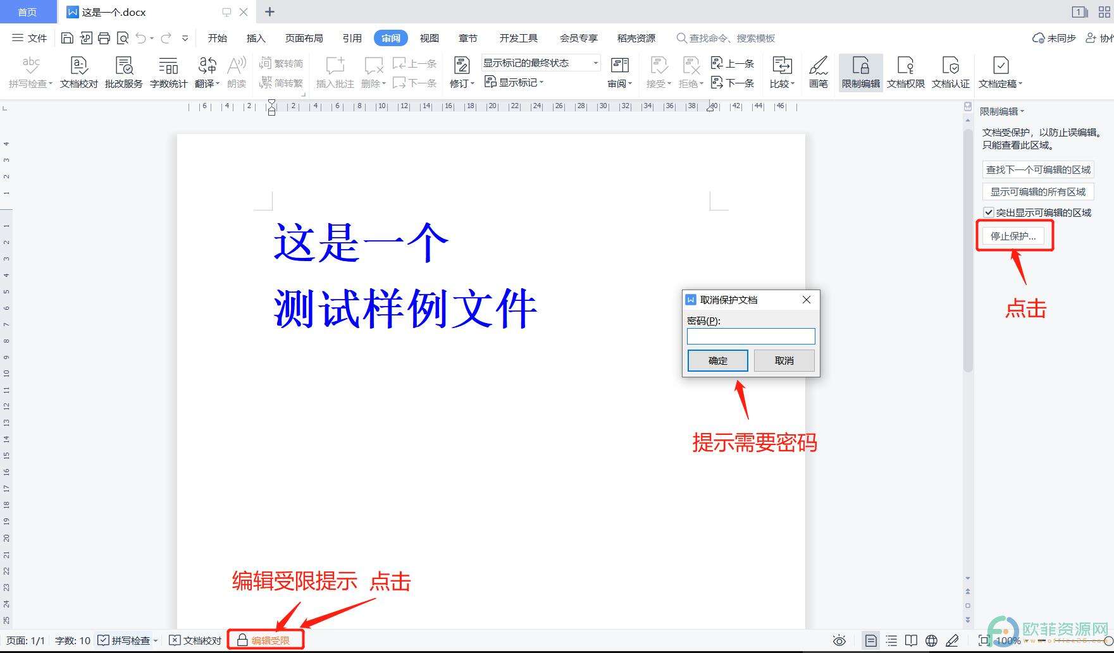Image resolution: width=1114 pixels, height=653 pixels.
Task: Toggle the 限制编辑 restrict editing tool
Action: [860, 72]
